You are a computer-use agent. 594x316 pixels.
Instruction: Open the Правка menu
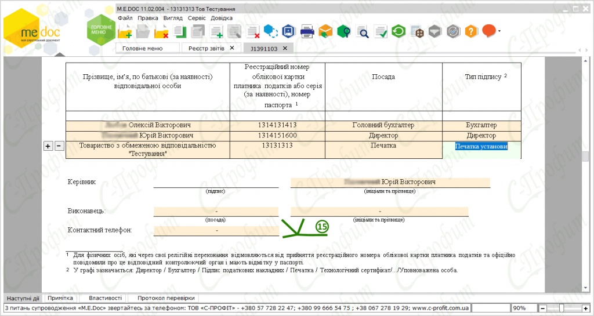point(148,18)
